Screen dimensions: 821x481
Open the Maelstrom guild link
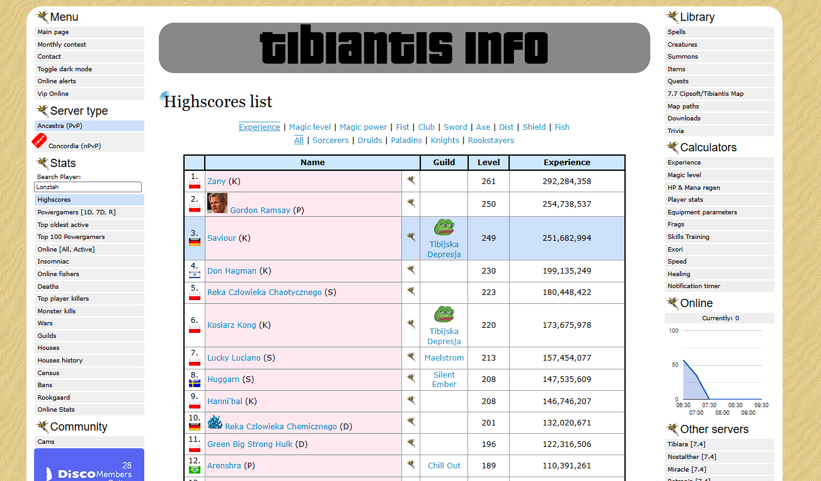pos(444,357)
